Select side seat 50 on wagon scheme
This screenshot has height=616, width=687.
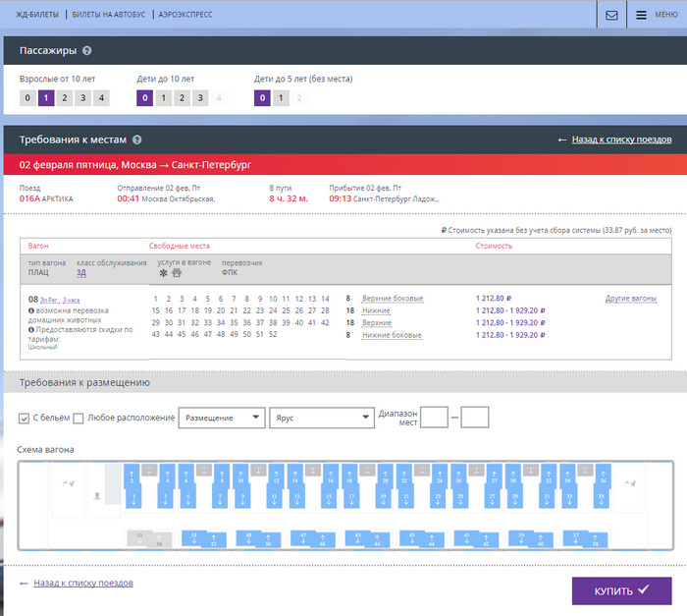click(268, 540)
